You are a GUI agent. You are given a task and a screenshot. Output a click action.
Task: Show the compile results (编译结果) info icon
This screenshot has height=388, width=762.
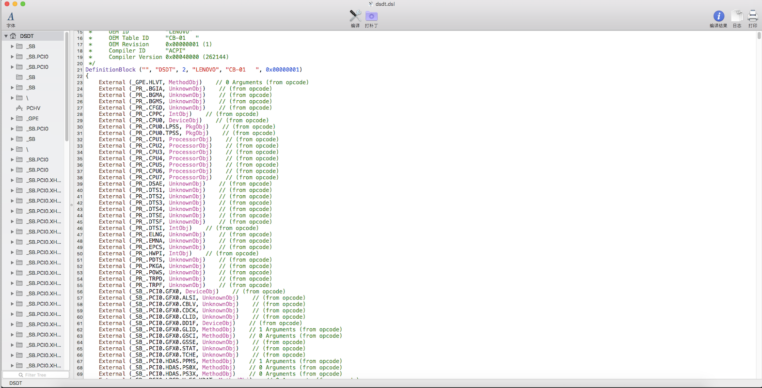(x=718, y=16)
